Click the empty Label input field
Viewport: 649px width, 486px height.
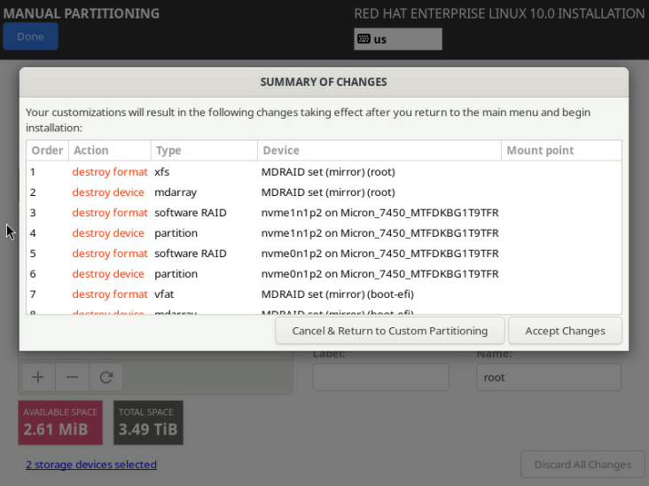[x=380, y=377]
